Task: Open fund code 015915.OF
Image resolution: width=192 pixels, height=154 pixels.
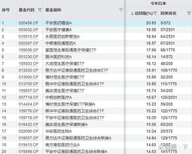Action: pyautogui.click(x=28, y=36)
